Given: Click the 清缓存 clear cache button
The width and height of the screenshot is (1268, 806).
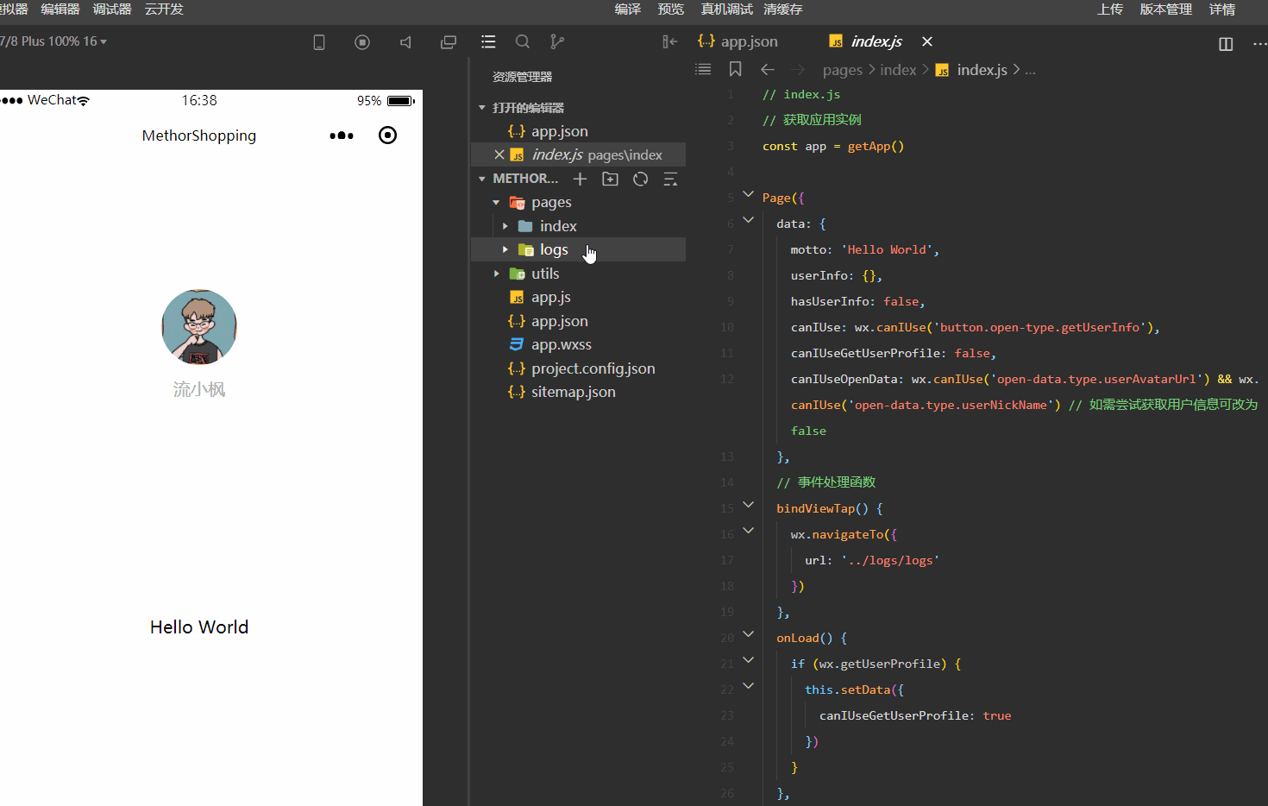Looking at the screenshot, I should coord(783,9).
